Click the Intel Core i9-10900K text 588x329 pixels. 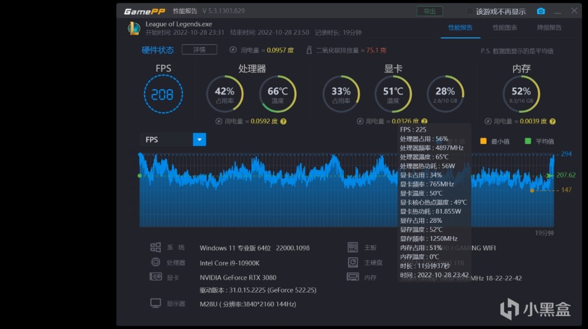229,263
